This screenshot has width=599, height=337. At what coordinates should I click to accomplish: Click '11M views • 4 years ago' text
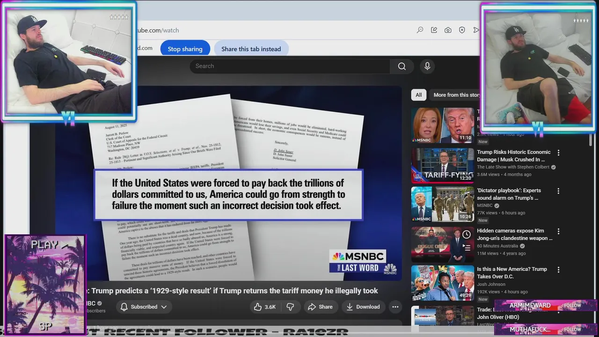tap(501, 253)
